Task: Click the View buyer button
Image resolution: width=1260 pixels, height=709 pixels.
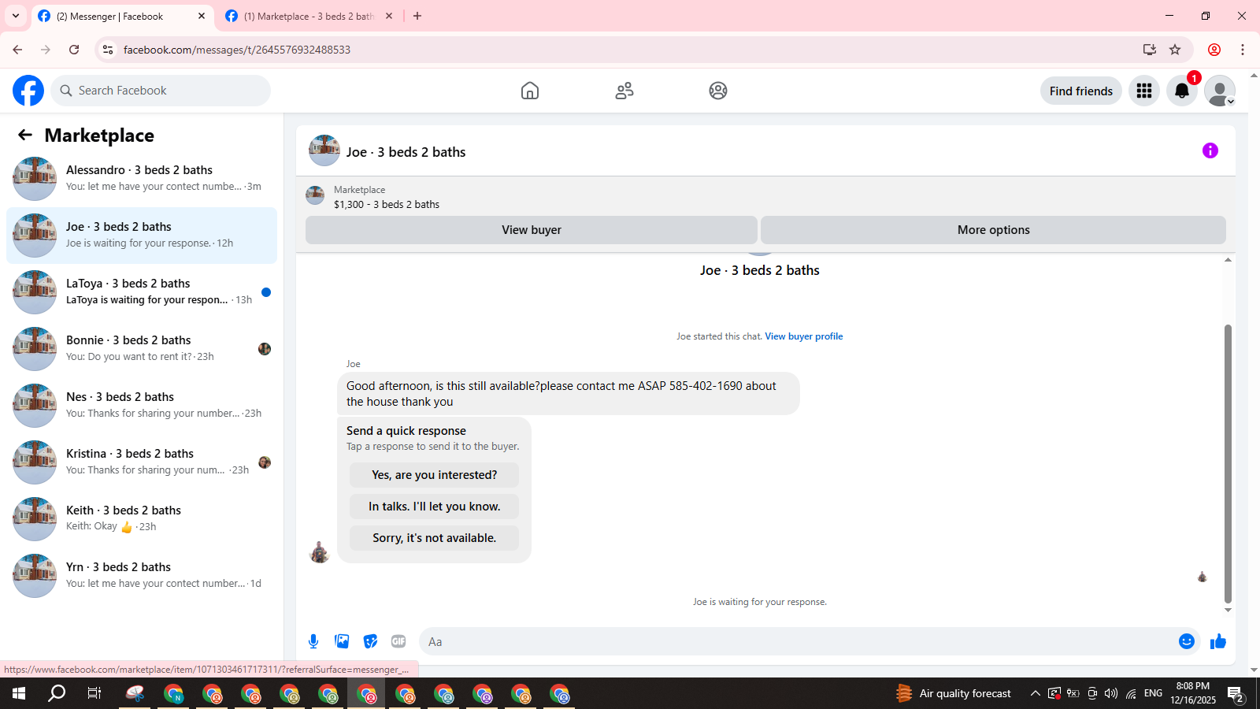Action: pos(532,230)
